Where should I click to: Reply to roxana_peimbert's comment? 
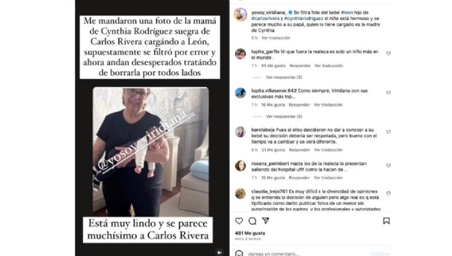[299, 178]
